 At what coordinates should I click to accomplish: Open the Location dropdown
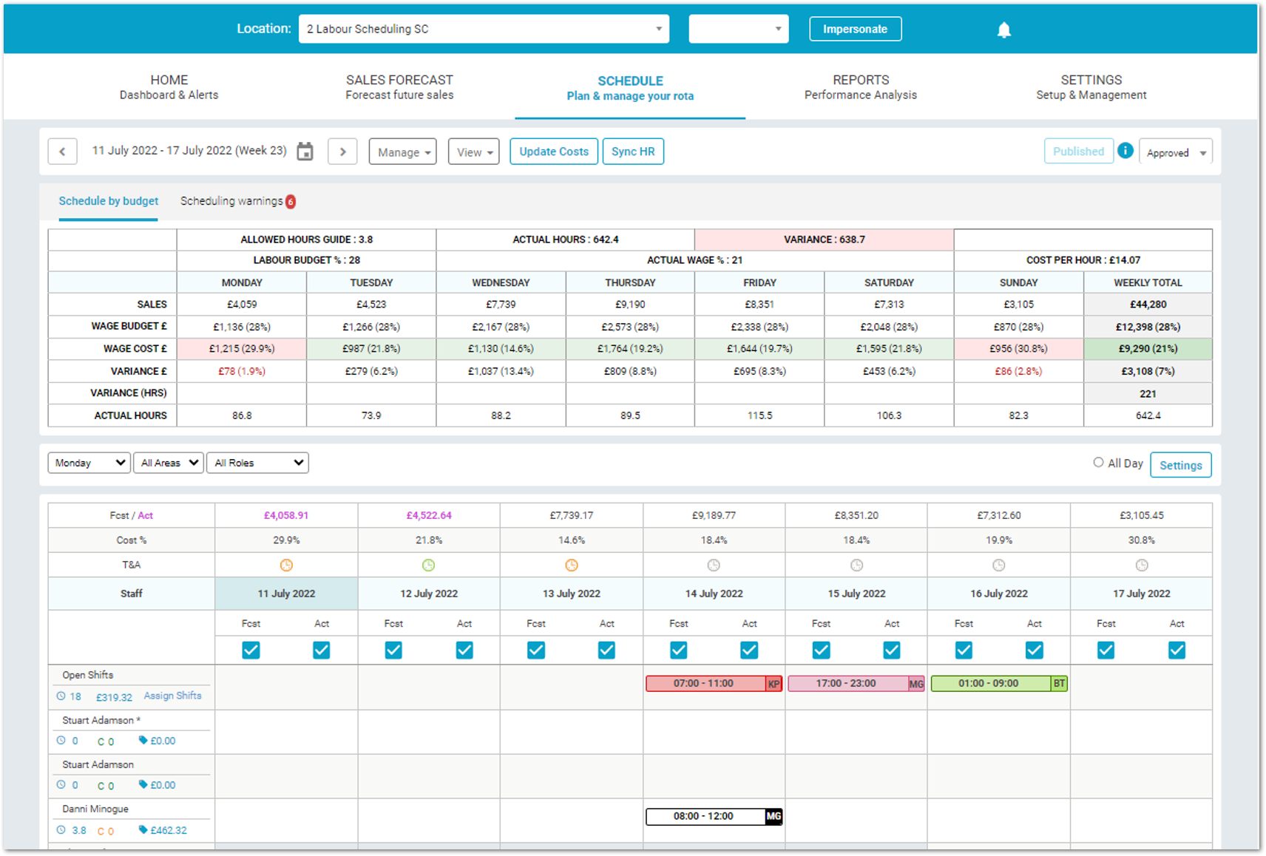484,29
